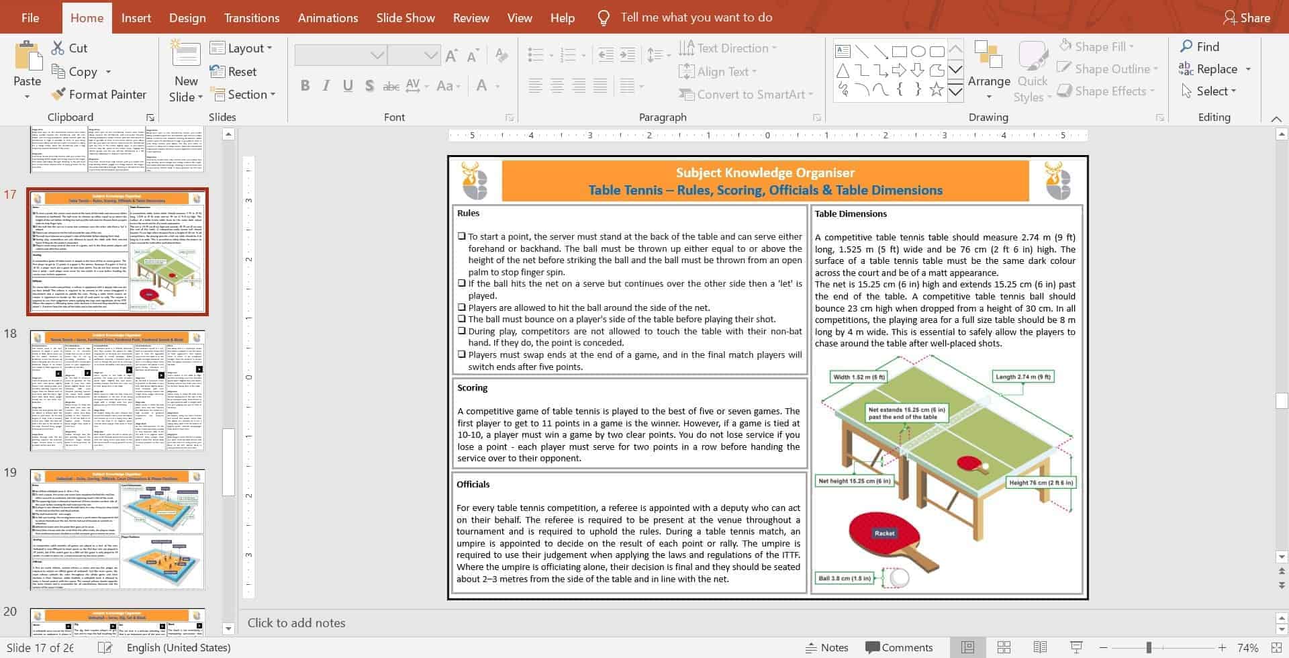
Task: Click the Find magnifier icon
Action: coord(1187,46)
